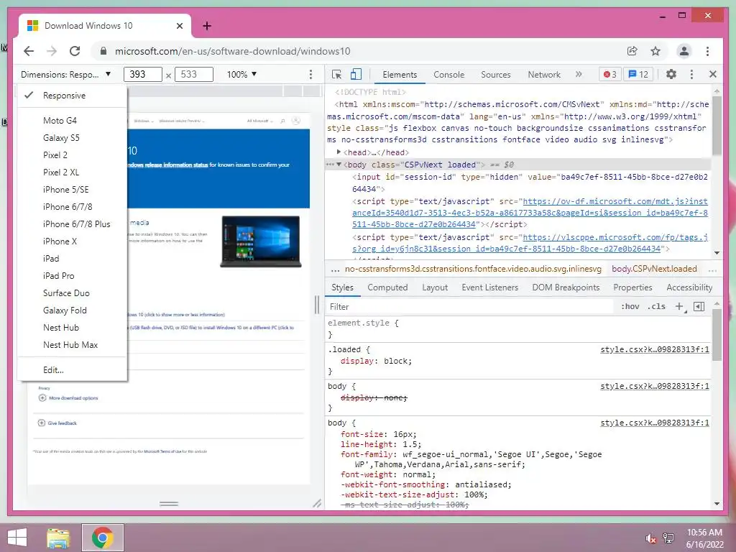Click the ellipsis before body node
The height and width of the screenshot is (552, 736).
330,165
